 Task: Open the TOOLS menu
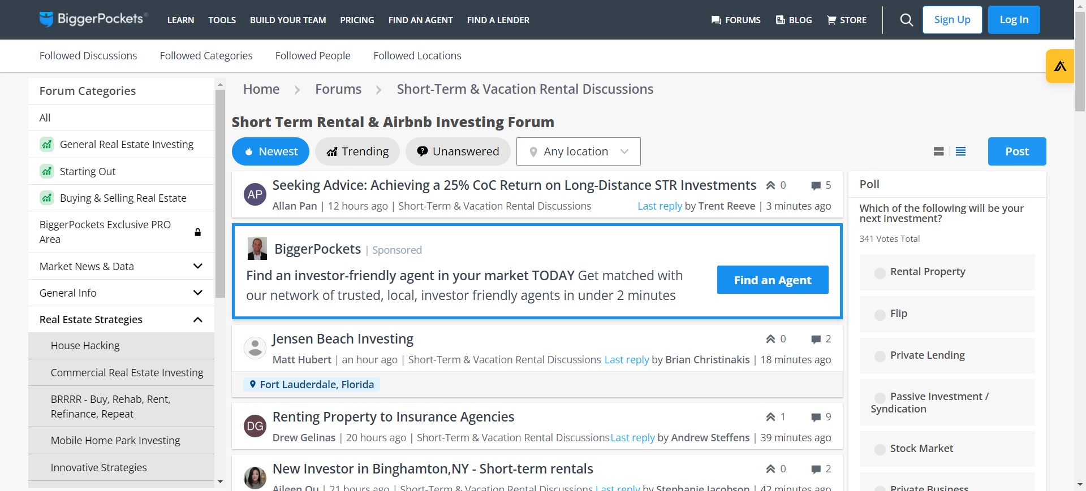coord(222,20)
